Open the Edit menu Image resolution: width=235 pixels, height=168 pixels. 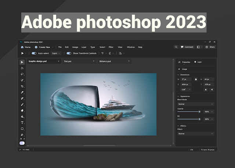[x=67, y=47]
